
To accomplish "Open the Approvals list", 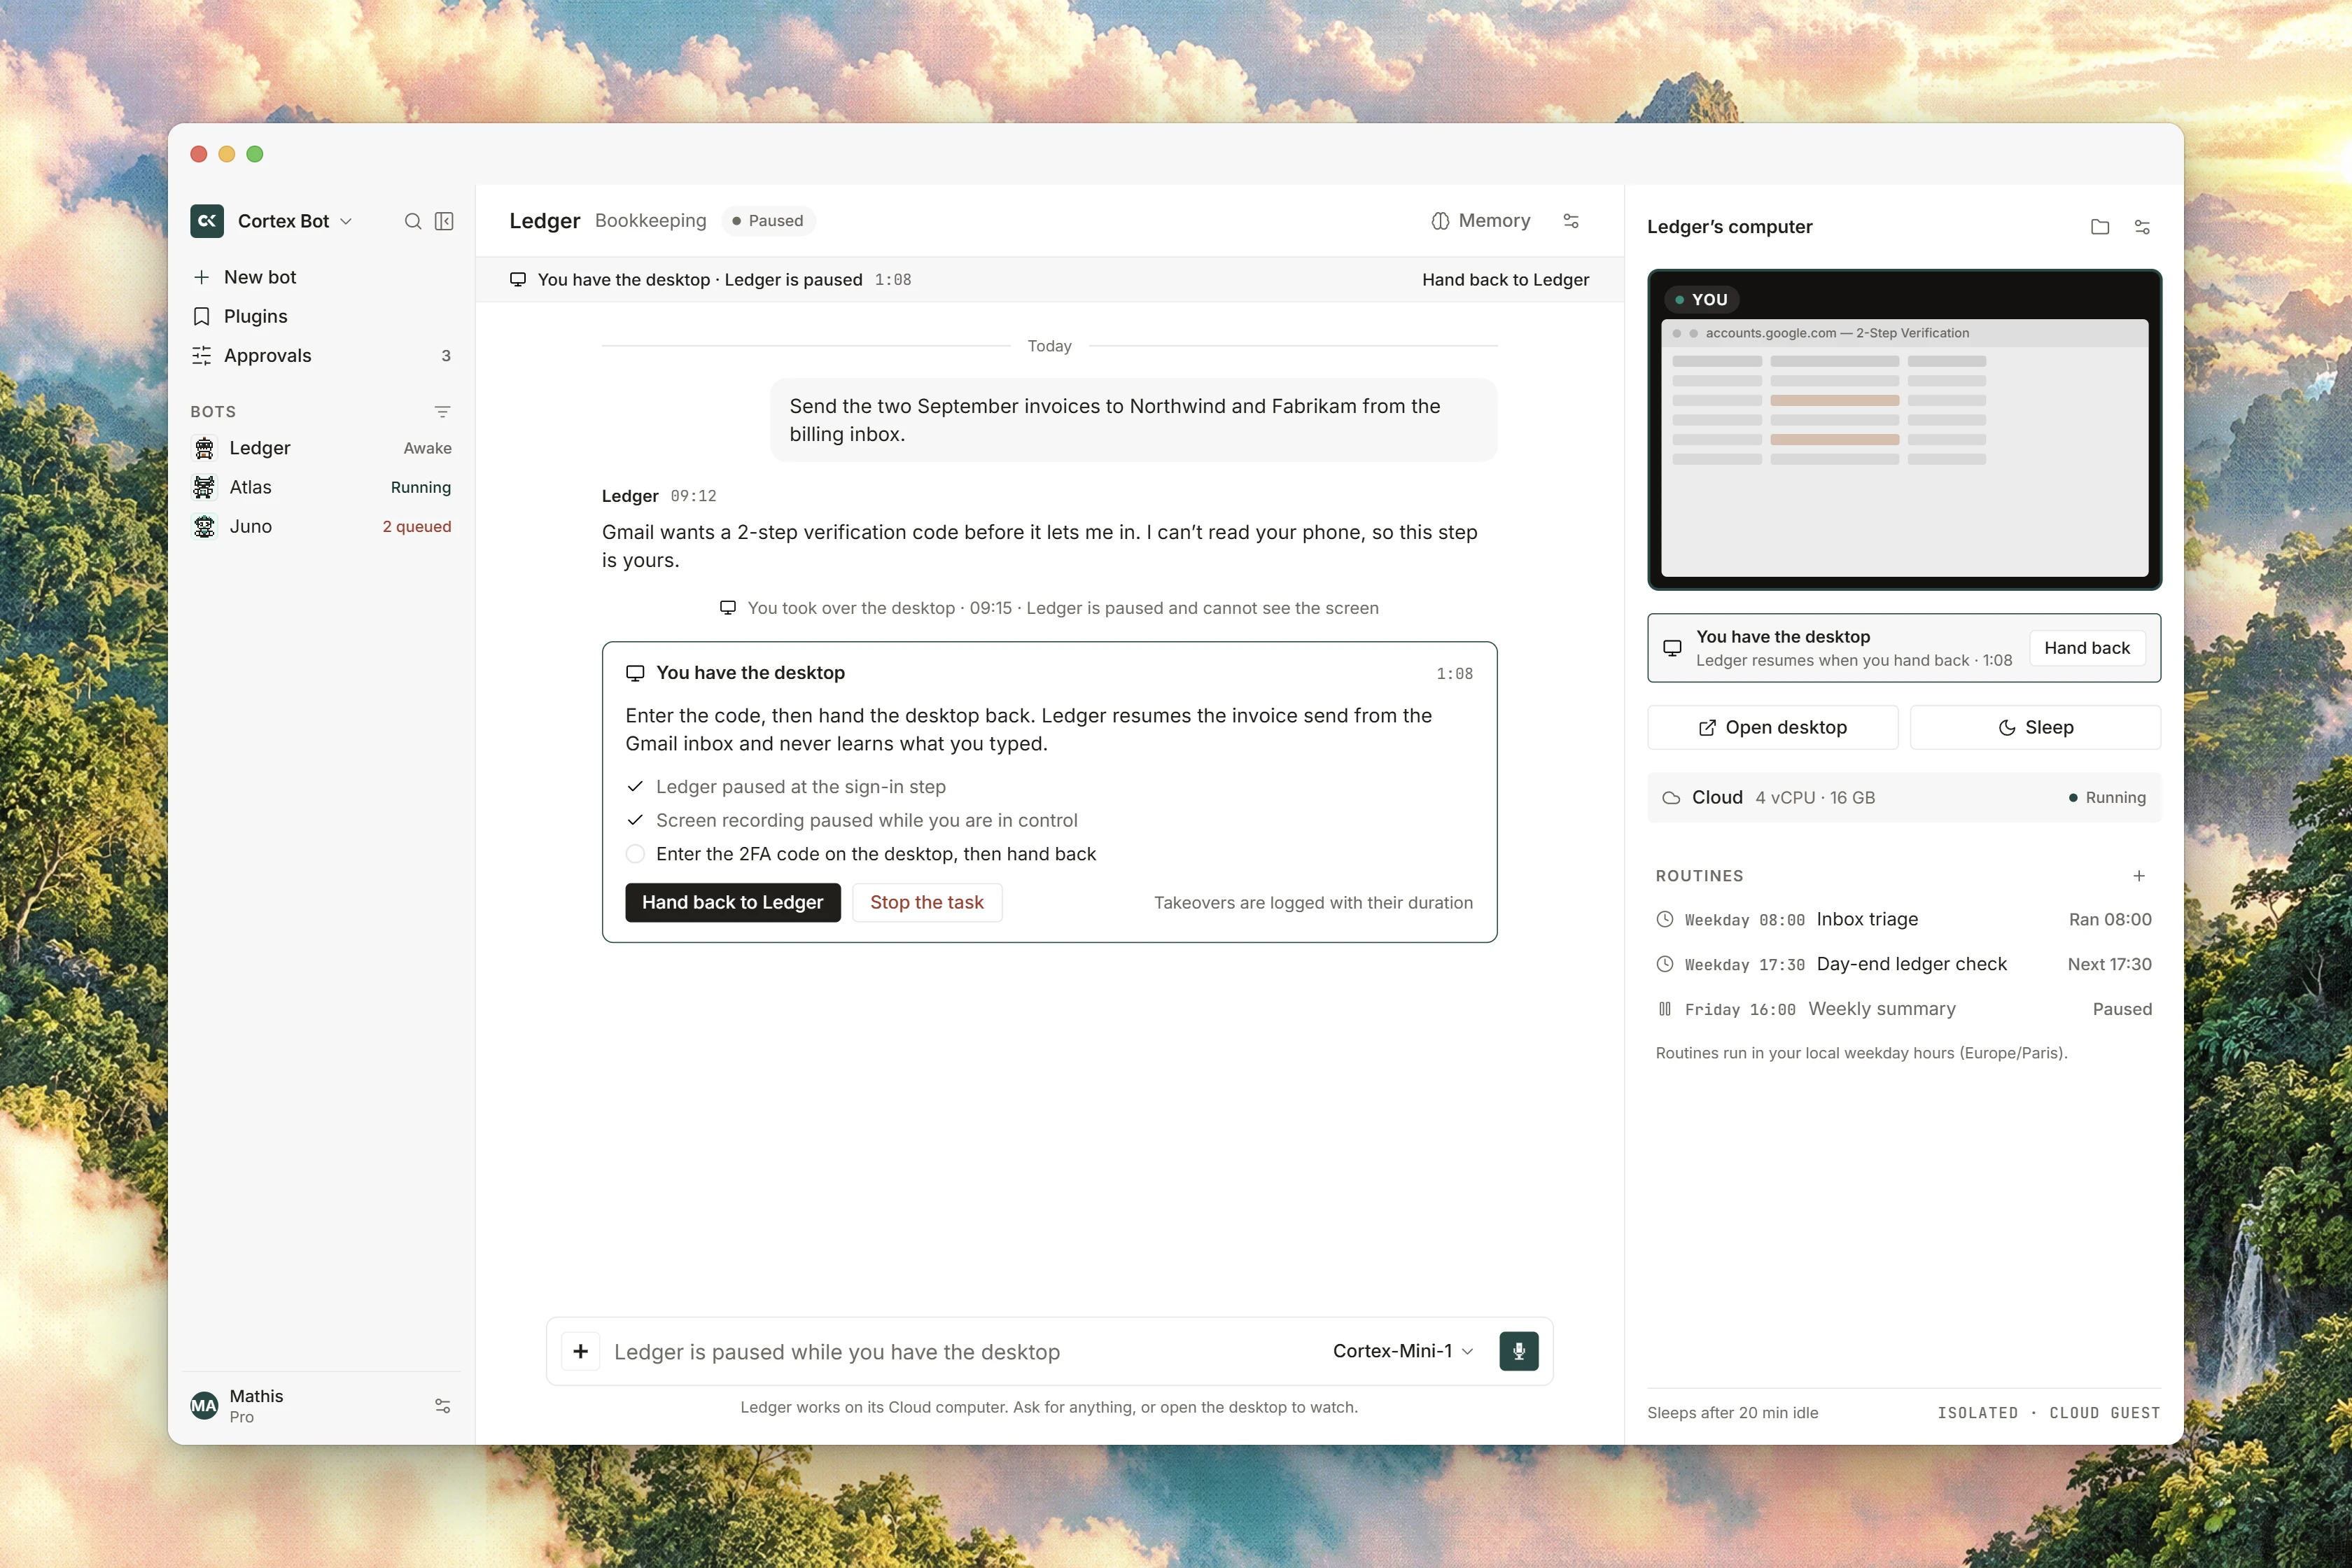I will [x=321, y=355].
